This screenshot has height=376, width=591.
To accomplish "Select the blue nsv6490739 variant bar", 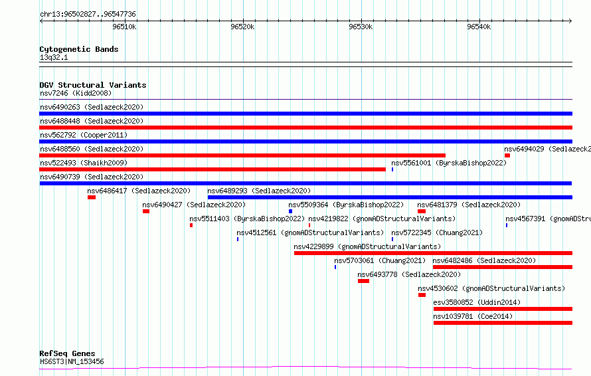I will coord(305,183).
